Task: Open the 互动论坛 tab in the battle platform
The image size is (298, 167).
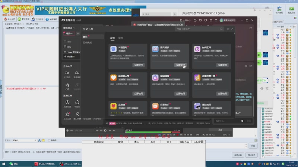Action: (38, 19)
